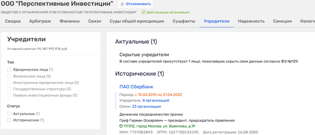The width and height of the screenshot is (315, 135).
Task: Open the 23 организации connections link
Action: click(x=146, y=106)
